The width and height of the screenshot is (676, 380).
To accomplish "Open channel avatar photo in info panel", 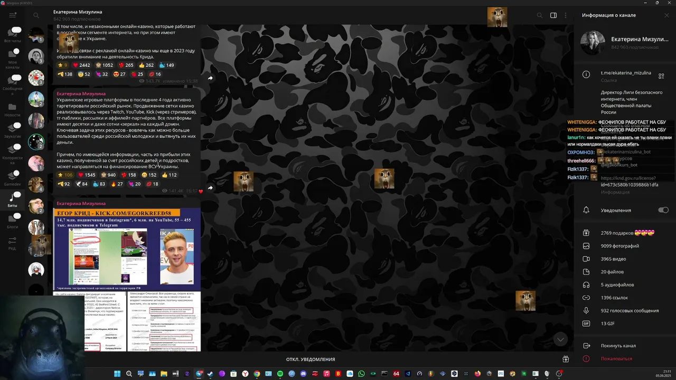I will point(593,43).
